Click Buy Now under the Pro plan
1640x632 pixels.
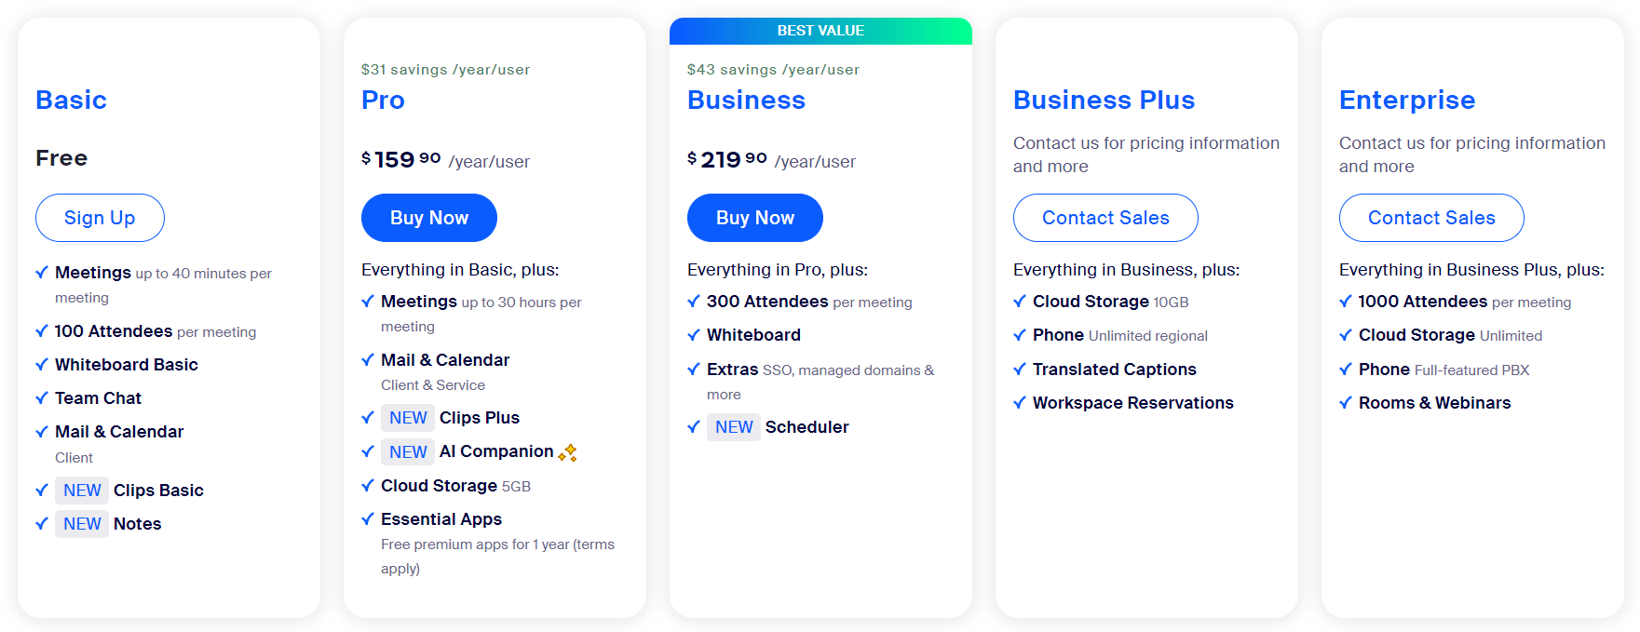coord(429,218)
